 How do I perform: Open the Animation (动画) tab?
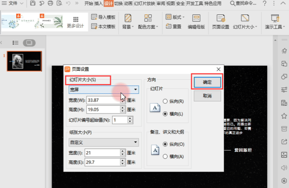click(x=128, y=3)
